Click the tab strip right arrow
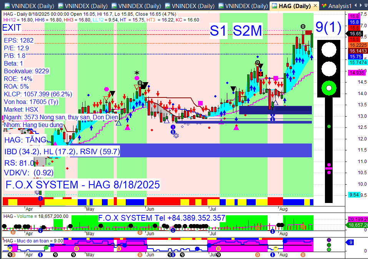The width and height of the screenshot is (368, 259). (x=361, y=5)
